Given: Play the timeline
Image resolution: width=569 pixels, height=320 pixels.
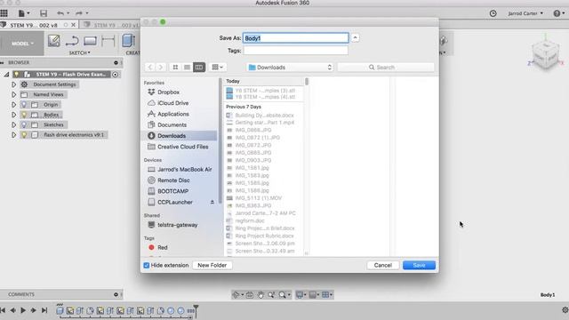Looking at the screenshot, I should tap(23, 310).
